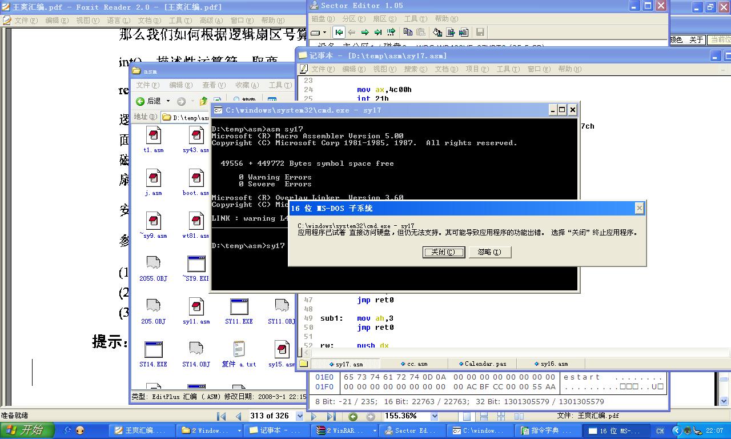Select the 复件 a.txt file icon
This screenshot has height=439, width=731.
point(239,349)
